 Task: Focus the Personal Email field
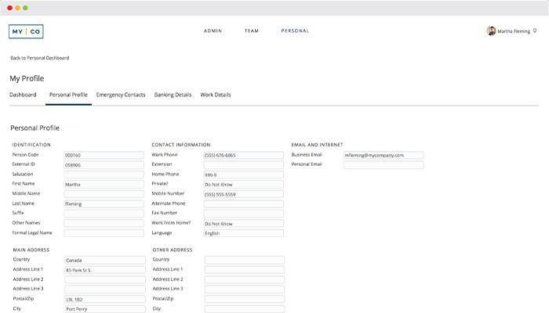coord(384,165)
